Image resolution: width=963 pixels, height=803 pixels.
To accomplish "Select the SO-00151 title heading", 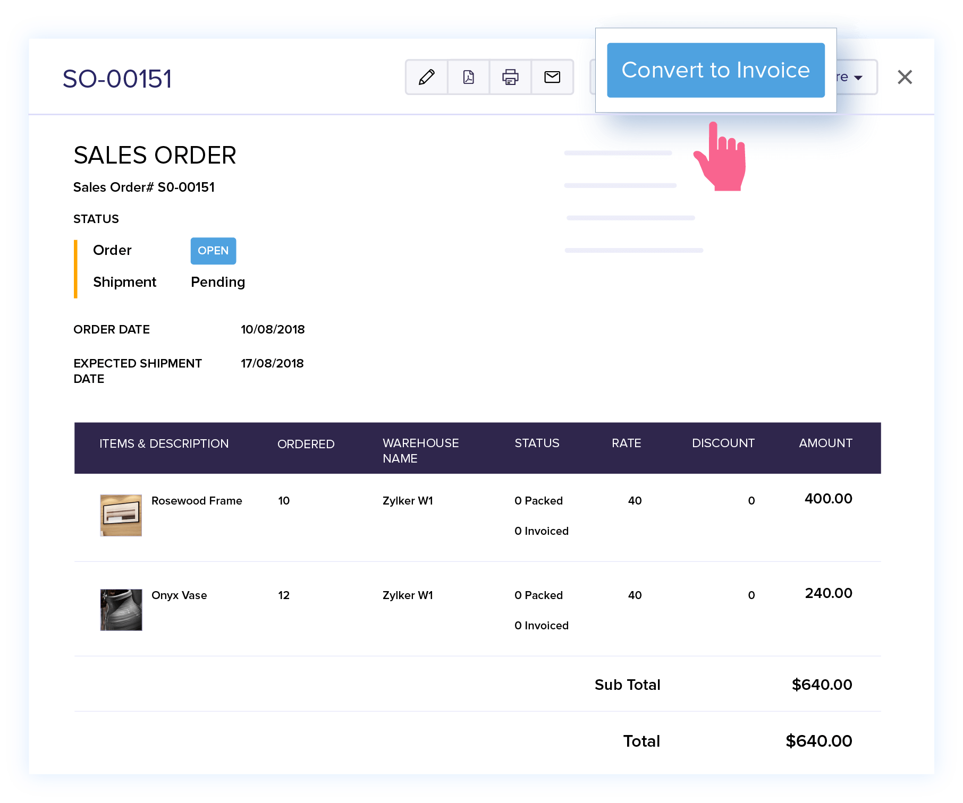I will tap(117, 78).
